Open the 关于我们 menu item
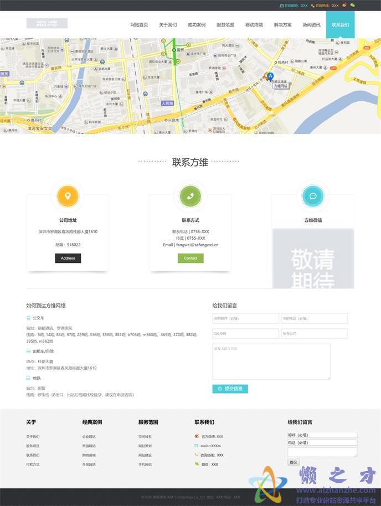The image size is (381, 506). tap(168, 24)
